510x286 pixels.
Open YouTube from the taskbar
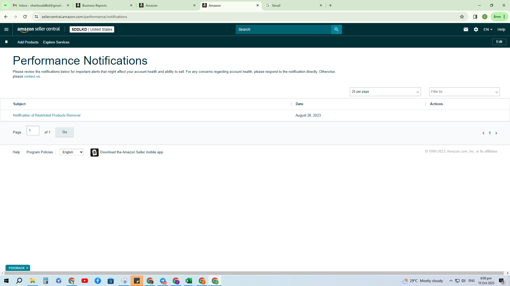coord(85,281)
